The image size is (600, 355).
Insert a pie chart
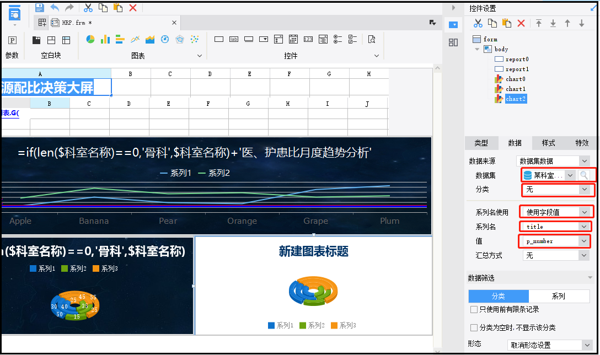coord(90,39)
